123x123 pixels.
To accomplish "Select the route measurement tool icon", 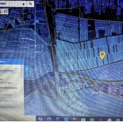I will (x=6, y=11).
